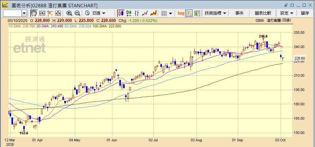Expand the grid options dropdown arrow
Screen dimensions: 315x147
click(x=171, y=13)
